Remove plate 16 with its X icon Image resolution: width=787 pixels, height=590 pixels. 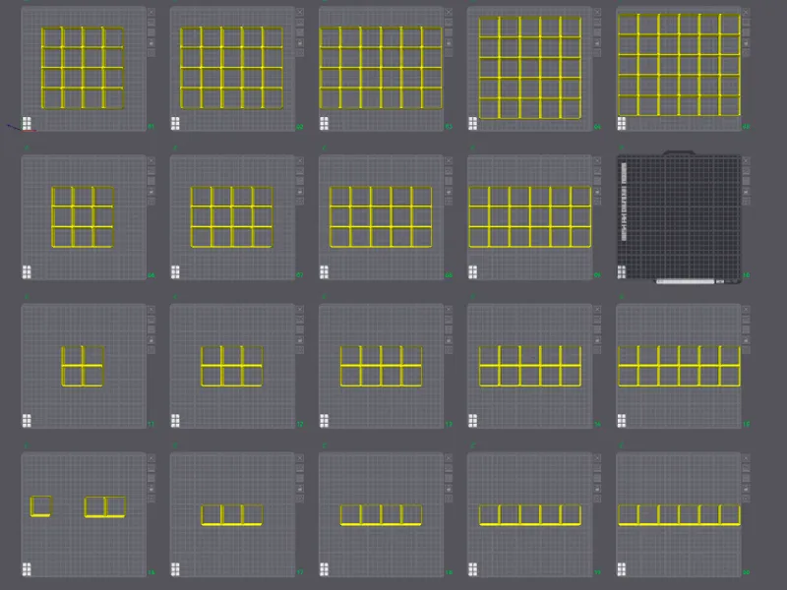151,458
